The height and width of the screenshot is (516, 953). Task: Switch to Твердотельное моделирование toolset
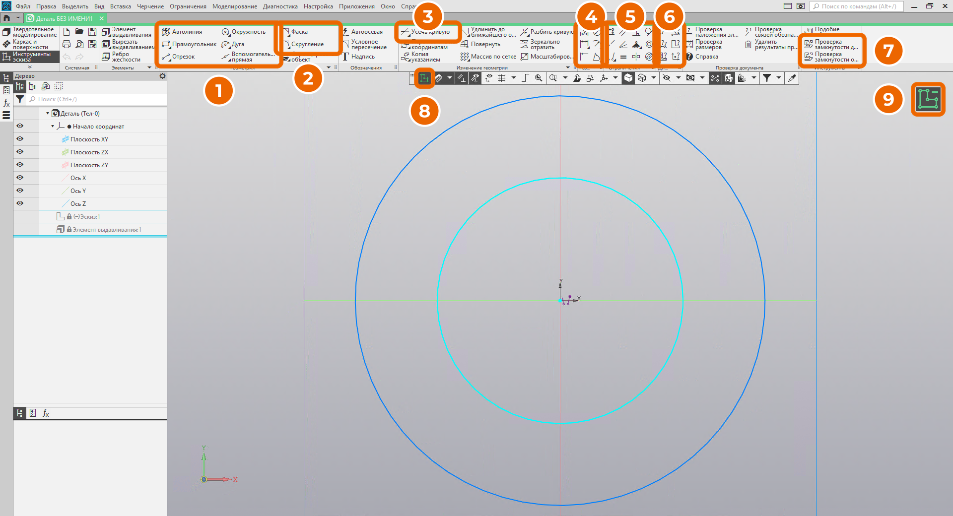tap(30, 32)
